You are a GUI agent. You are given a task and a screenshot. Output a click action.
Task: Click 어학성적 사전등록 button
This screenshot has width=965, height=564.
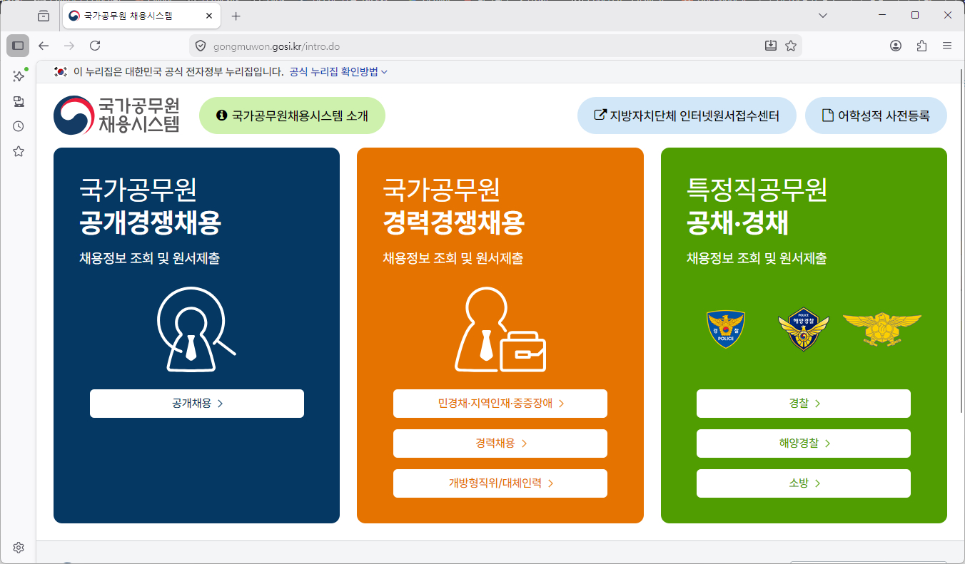876,116
